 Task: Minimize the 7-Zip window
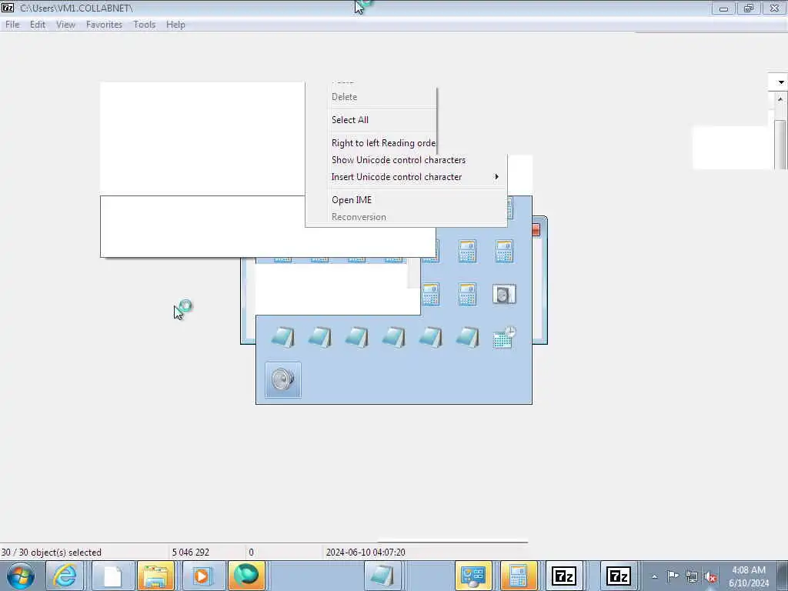tap(723, 8)
